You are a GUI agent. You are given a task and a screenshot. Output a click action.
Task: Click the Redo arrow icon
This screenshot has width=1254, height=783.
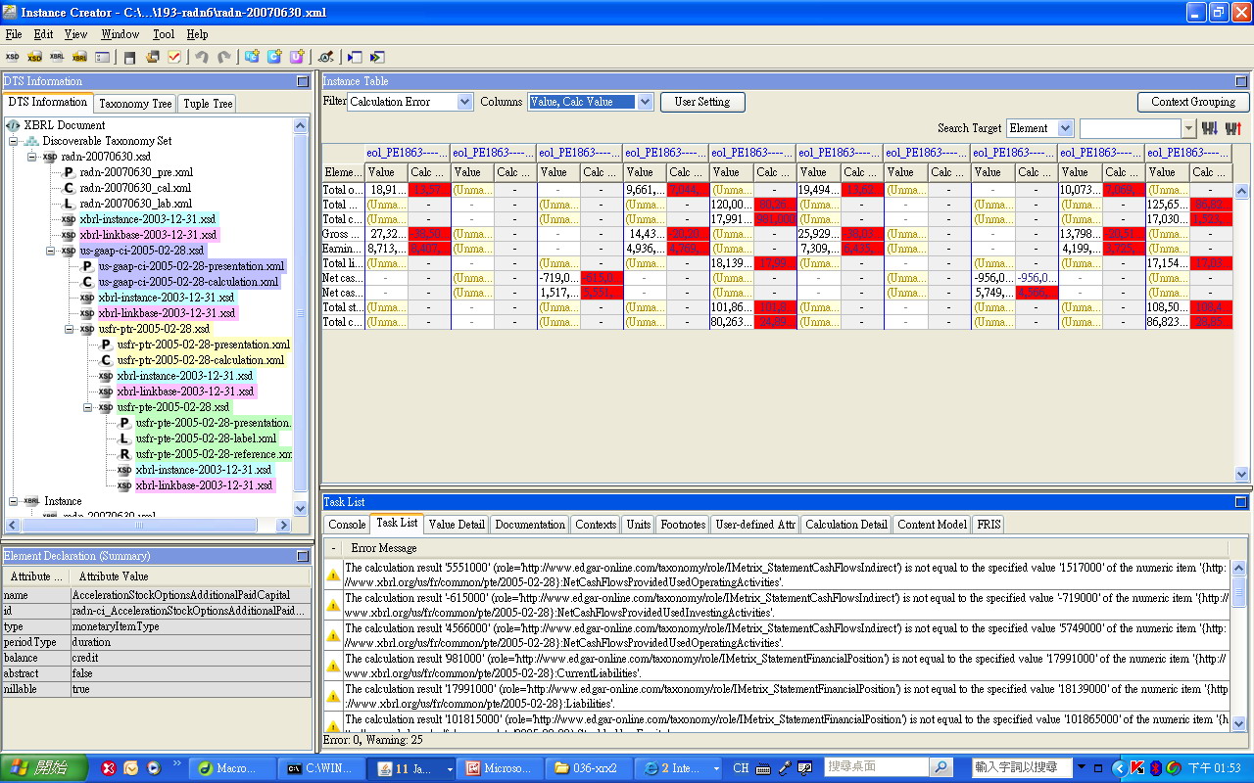pos(224,57)
